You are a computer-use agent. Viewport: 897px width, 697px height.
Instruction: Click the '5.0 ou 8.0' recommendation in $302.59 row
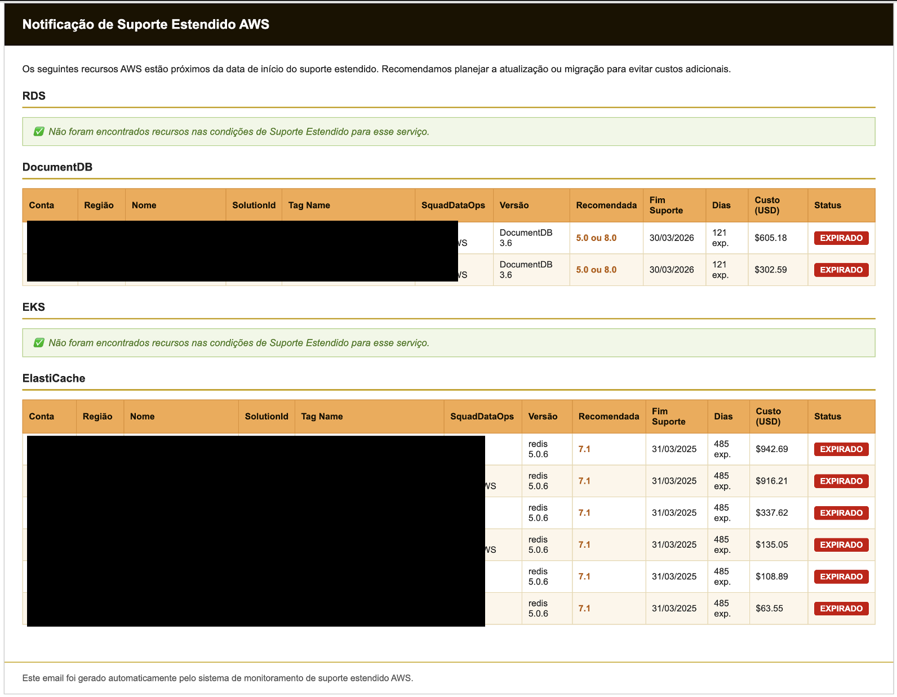[x=596, y=270]
